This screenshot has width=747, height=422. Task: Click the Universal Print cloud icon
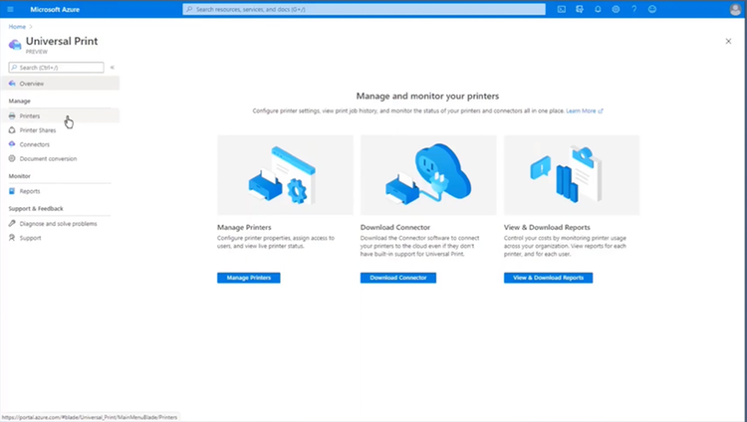(15, 45)
